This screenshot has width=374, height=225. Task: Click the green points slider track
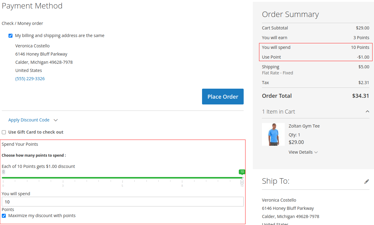tap(122, 178)
